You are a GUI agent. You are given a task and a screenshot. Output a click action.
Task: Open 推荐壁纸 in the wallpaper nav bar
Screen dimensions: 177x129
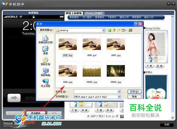point(99,17)
